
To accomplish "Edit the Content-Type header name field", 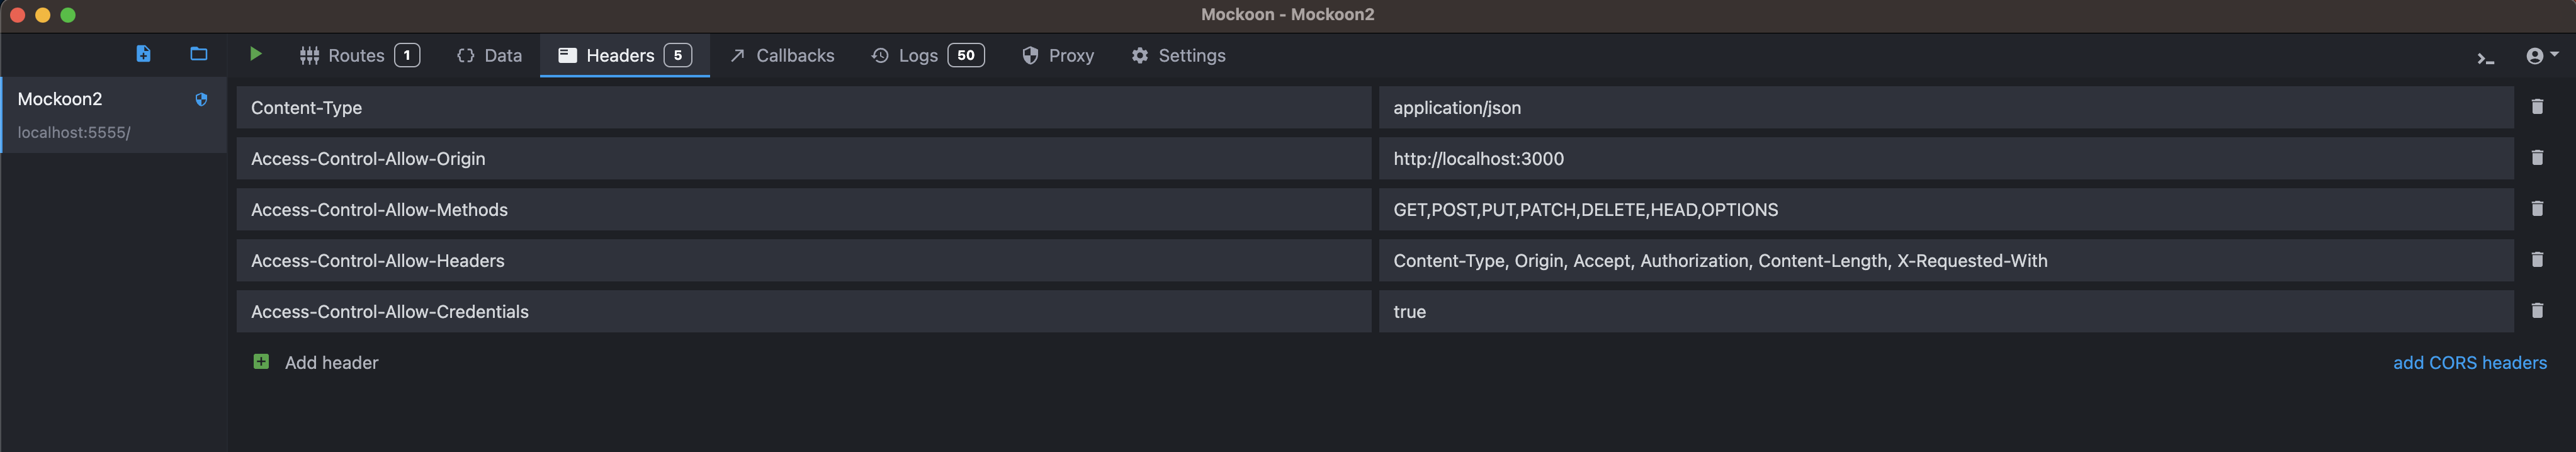I will coord(804,107).
